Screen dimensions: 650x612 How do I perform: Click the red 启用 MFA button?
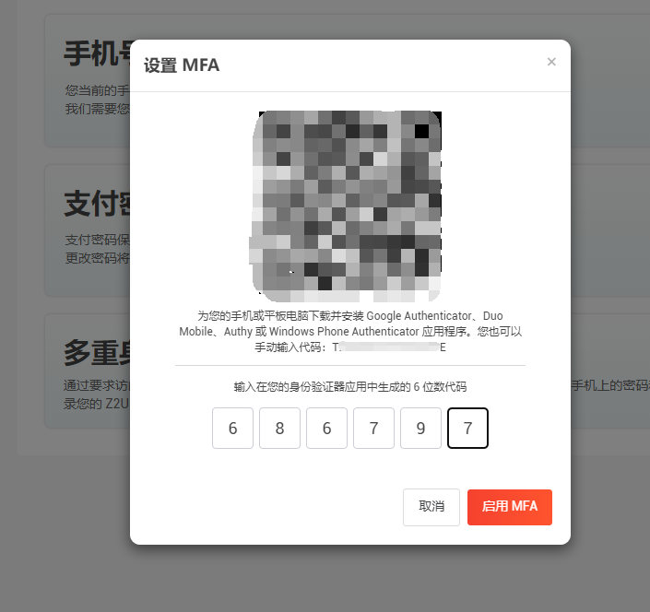point(510,507)
